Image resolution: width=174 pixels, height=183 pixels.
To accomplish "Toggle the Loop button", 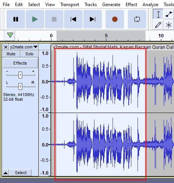I will [x=137, y=19].
